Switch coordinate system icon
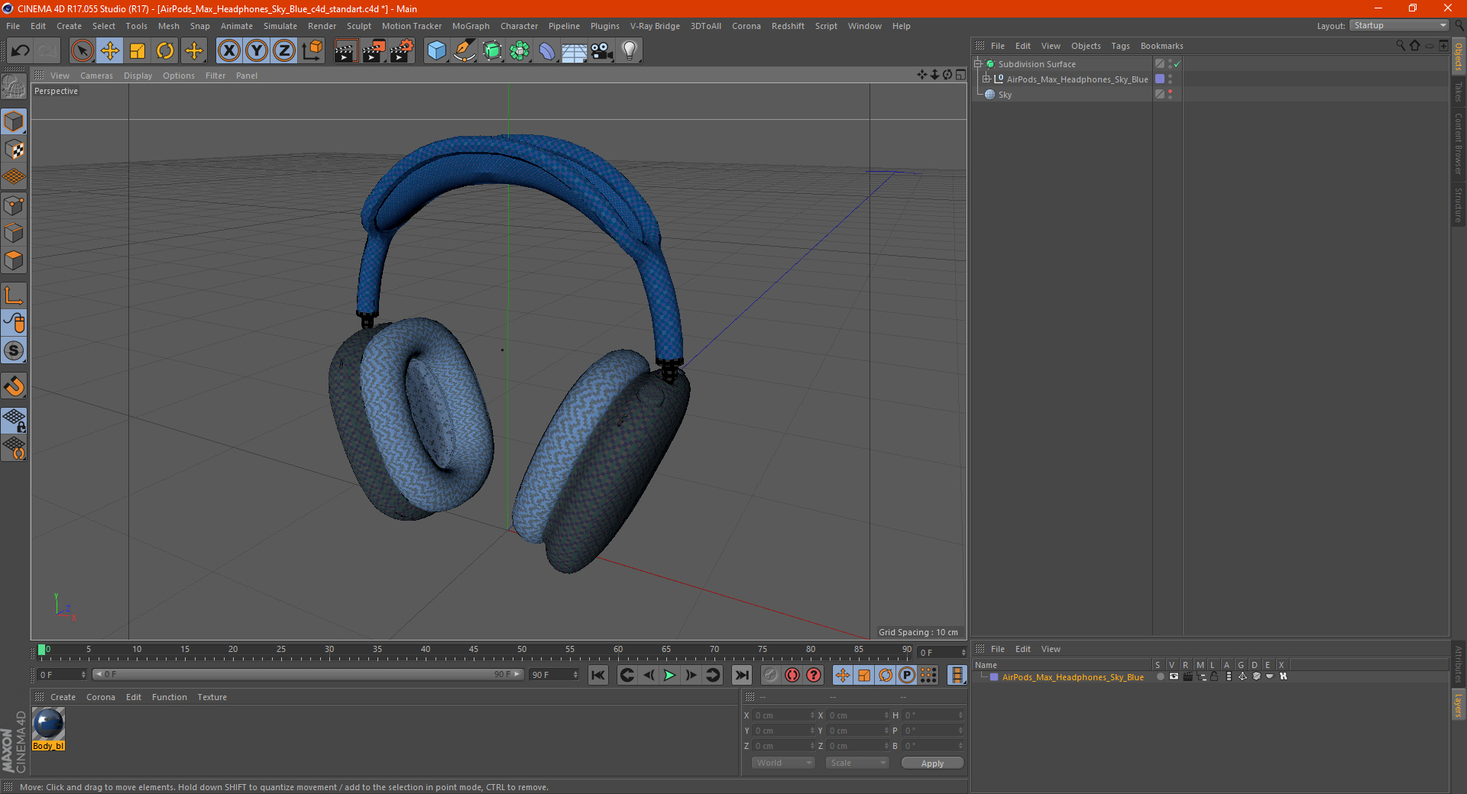Viewport: 1467px width, 794px height. click(312, 51)
